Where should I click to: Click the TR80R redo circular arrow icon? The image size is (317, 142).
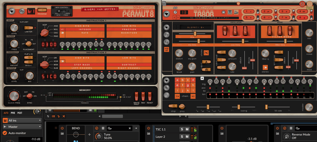point(309,4)
